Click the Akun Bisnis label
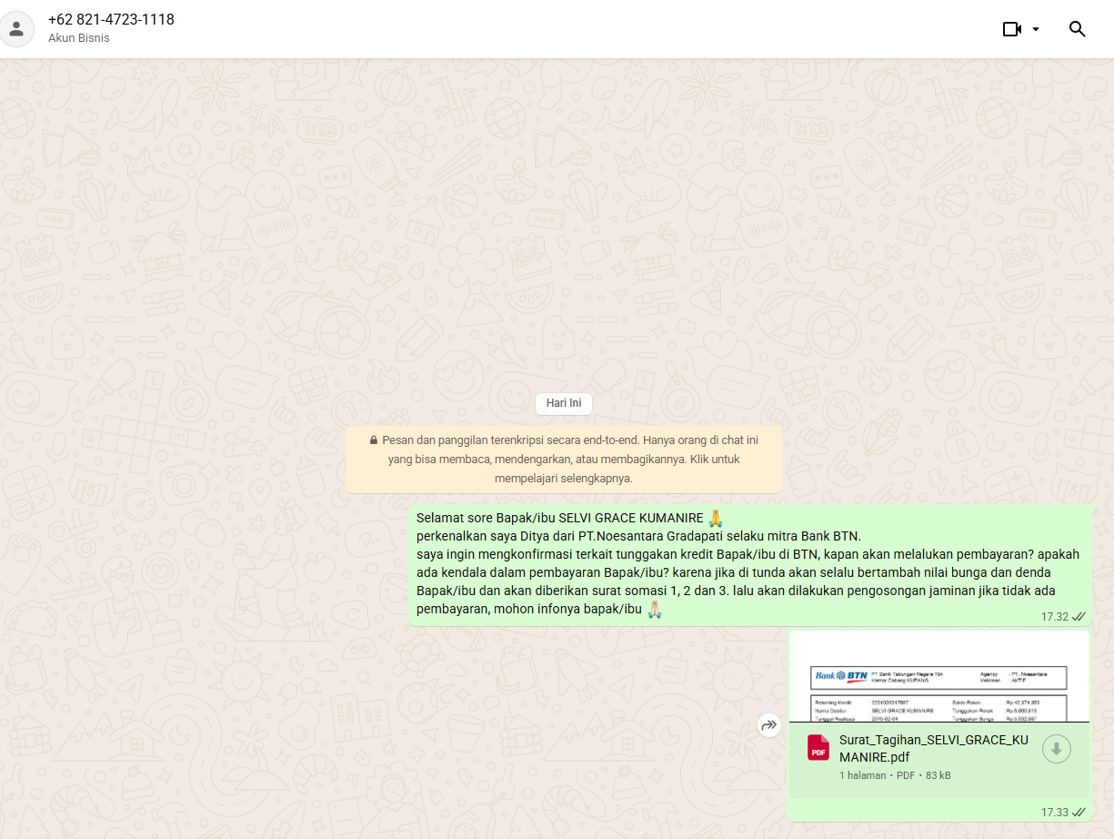The width and height of the screenshot is (1114, 839). tap(79, 38)
